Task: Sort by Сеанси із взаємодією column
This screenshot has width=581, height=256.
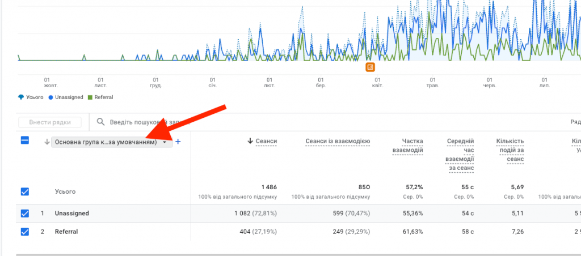Action: (x=338, y=141)
